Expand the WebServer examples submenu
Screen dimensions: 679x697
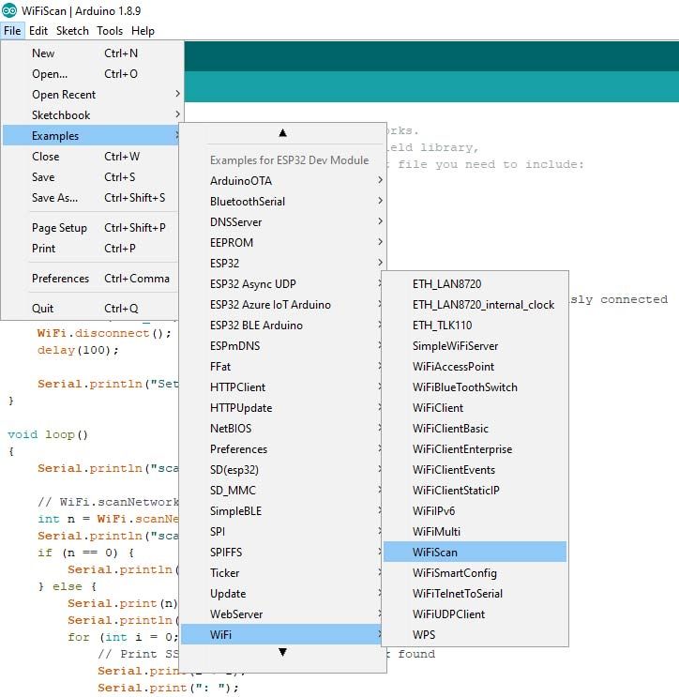pyautogui.click(x=281, y=614)
